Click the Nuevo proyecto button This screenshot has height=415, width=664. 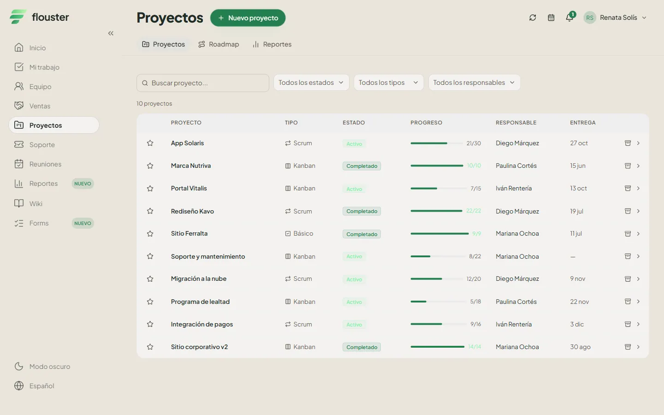(x=248, y=18)
